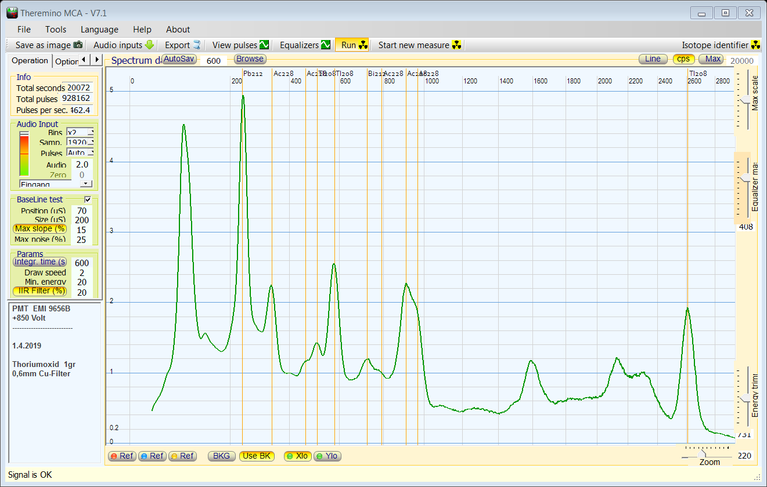Click the Integr. time value field
This screenshot has width=767, height=487.
pyautogui.click(x=82, y=263)
